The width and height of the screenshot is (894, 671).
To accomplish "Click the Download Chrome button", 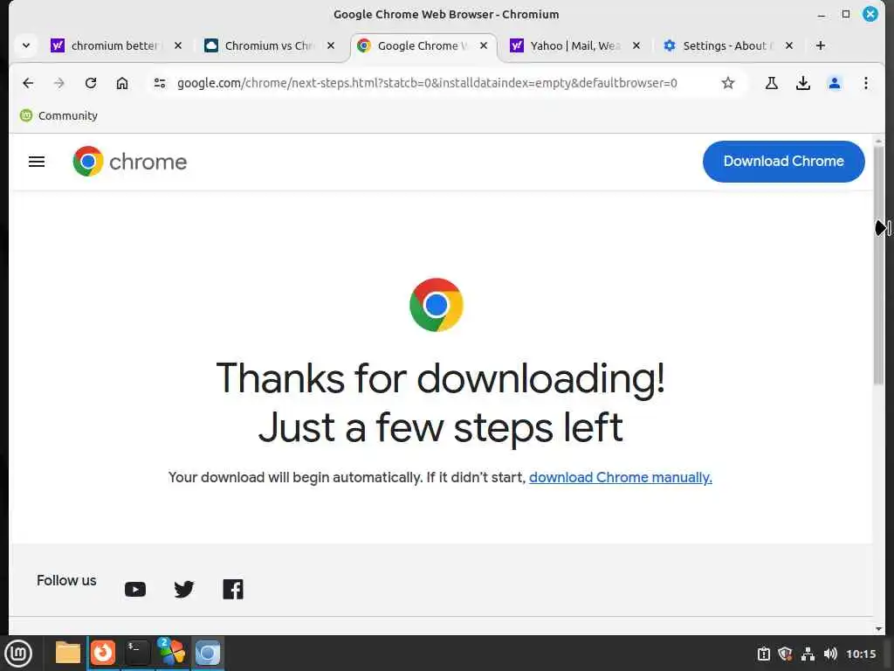I will point(783,162).
